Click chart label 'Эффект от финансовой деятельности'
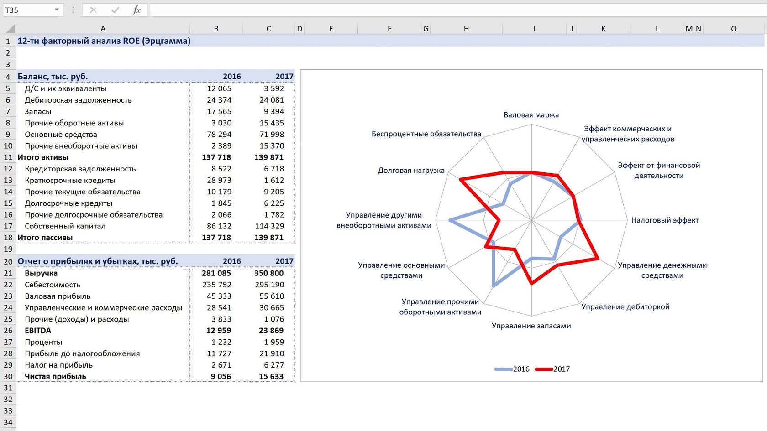The image size is (767, 431). click(659, 170)
